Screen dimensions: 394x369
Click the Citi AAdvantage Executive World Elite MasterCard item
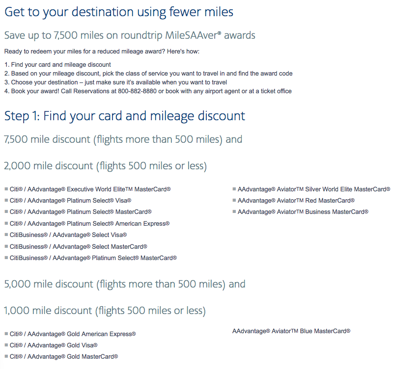pos(90,189)
